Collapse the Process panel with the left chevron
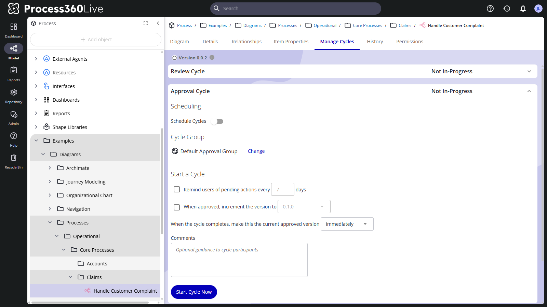Screen dimensions: 547x307 click(x=158, y=23)
